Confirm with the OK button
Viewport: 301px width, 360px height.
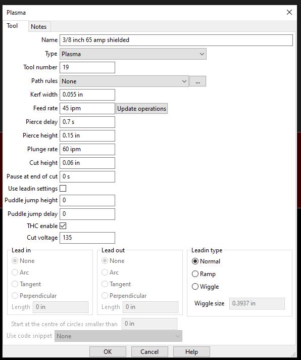(108, 352)
